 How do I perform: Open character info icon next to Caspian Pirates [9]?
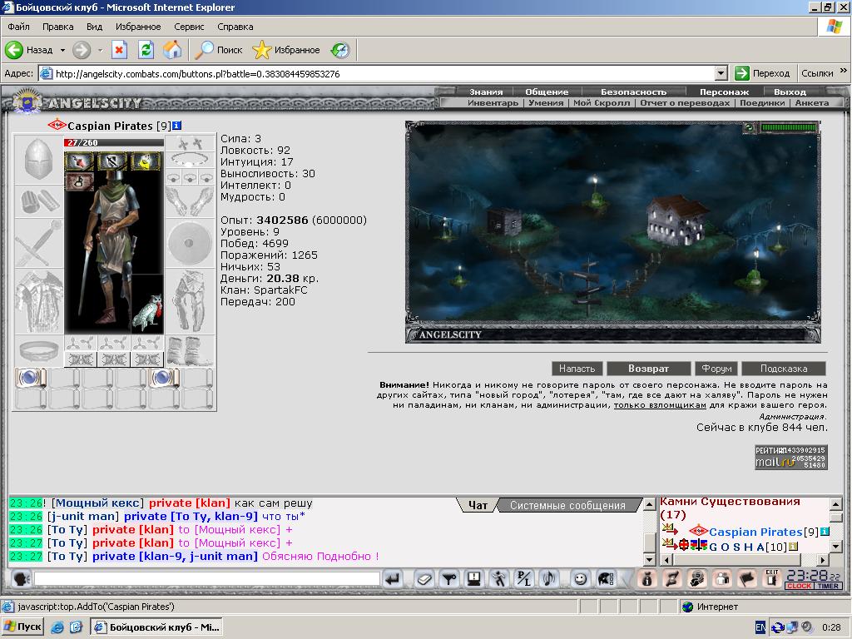coord(177,126)
